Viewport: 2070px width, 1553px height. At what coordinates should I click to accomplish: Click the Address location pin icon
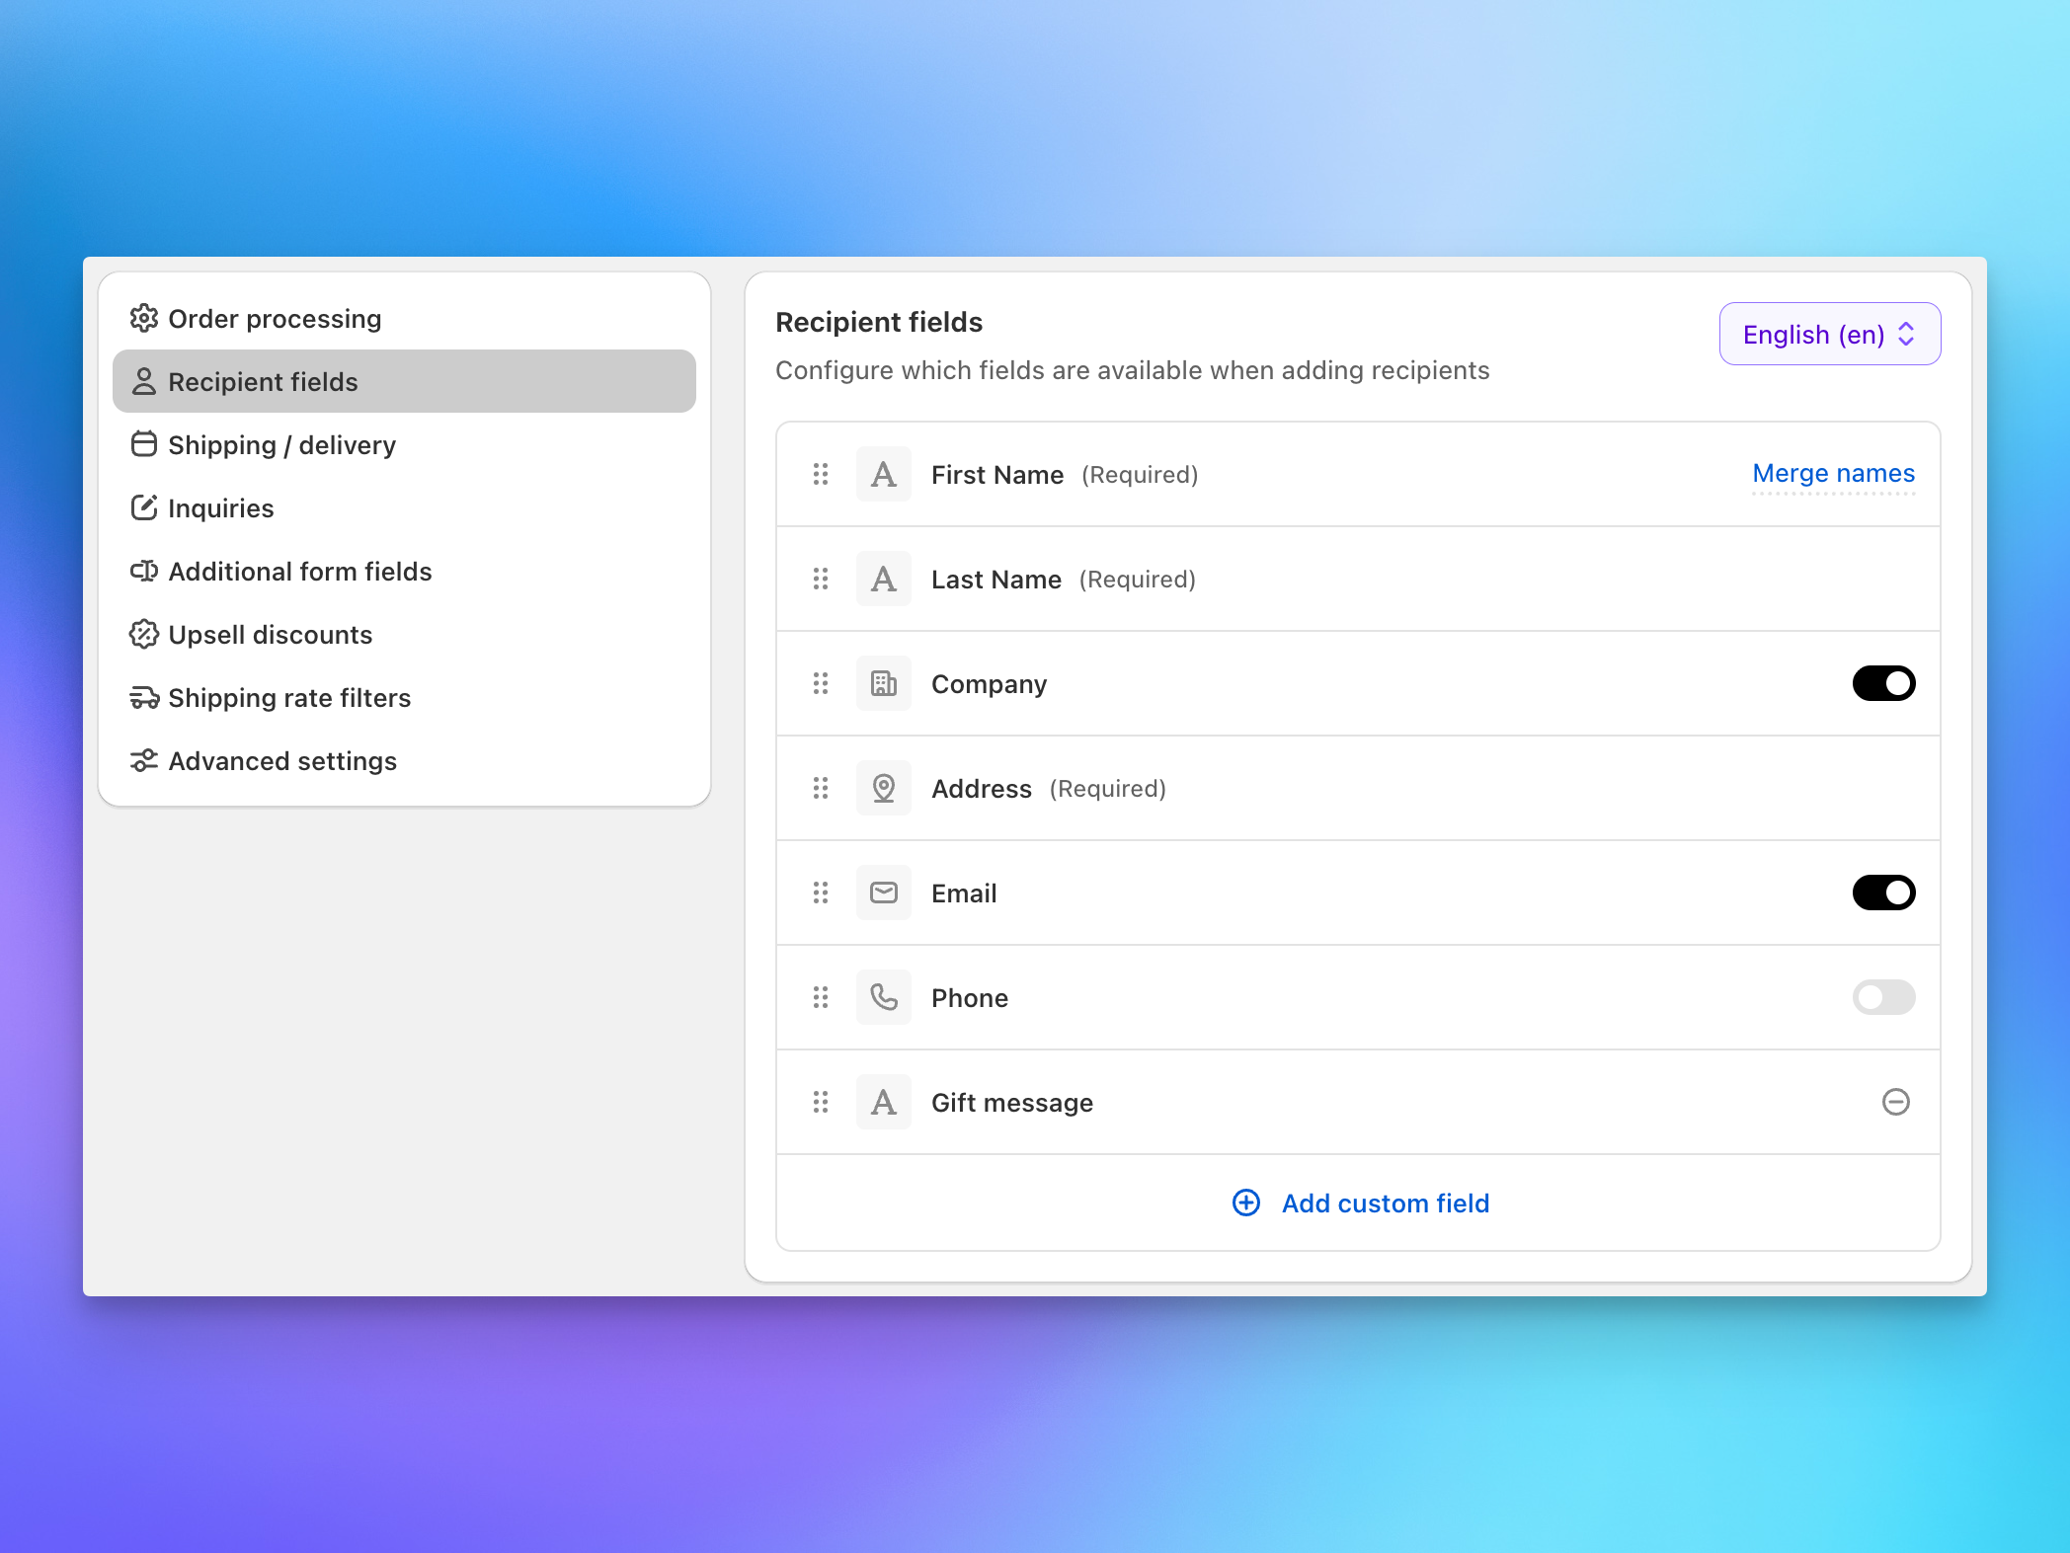click(x=883, y=788)
